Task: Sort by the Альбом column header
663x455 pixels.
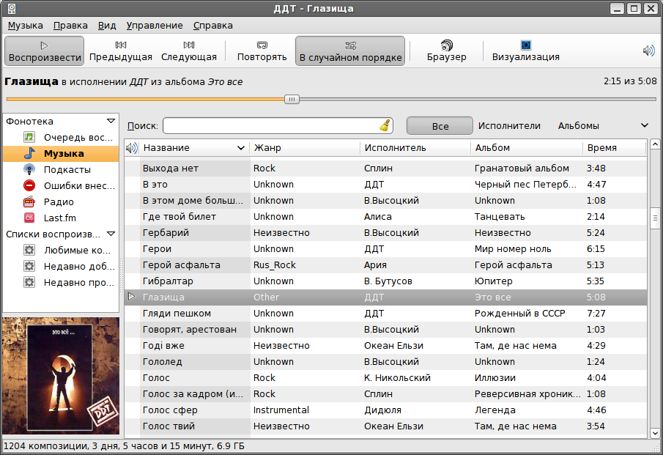Action: point(527,147)
